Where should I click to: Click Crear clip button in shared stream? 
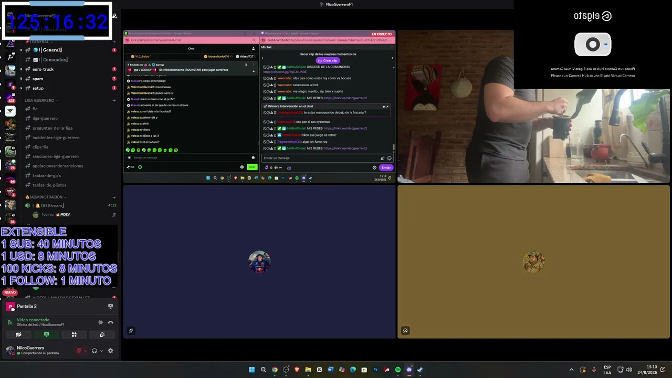(x=328, y=60)
